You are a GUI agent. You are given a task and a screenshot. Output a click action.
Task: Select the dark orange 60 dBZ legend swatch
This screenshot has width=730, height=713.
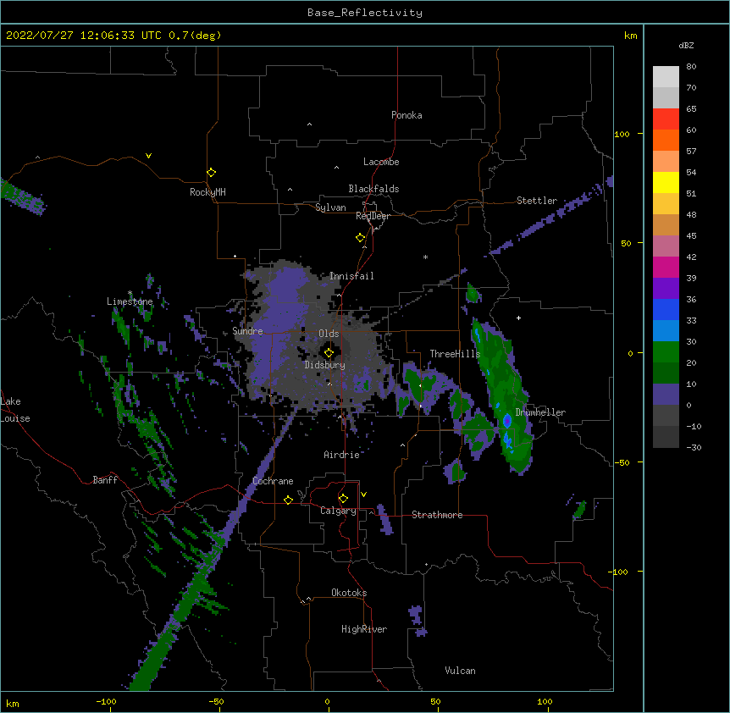tap(666, 140)
